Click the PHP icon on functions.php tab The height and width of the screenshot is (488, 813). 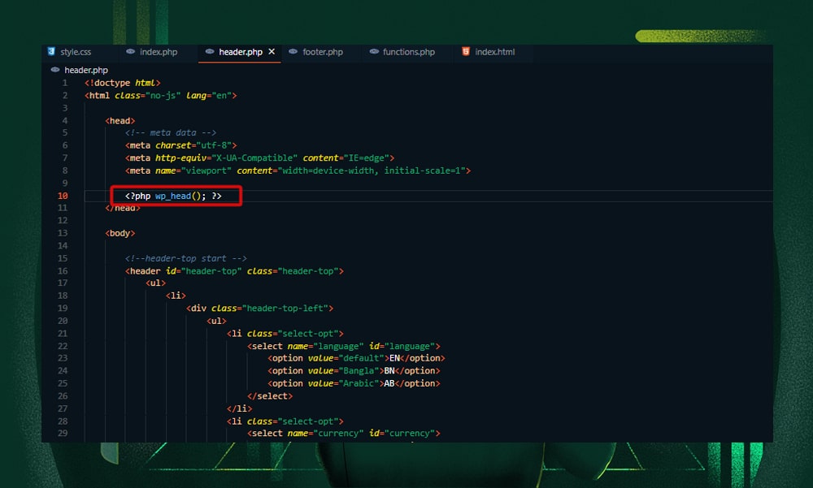pos(374,52)
